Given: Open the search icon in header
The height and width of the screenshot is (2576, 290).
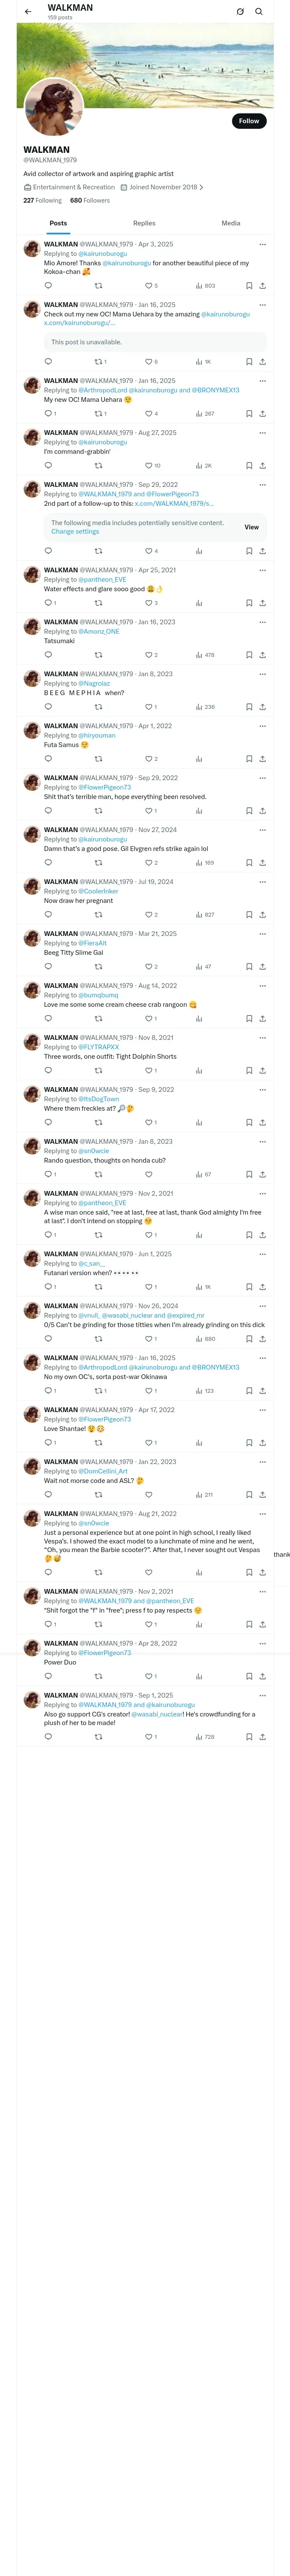Looking at the screenshot, I should [x=259, y=12].
